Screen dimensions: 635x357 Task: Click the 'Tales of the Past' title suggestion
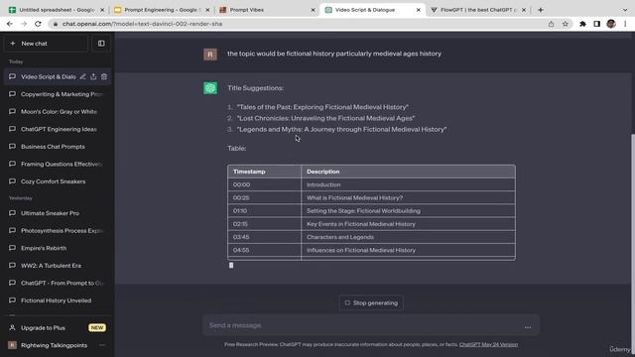[x=322, y=107]
